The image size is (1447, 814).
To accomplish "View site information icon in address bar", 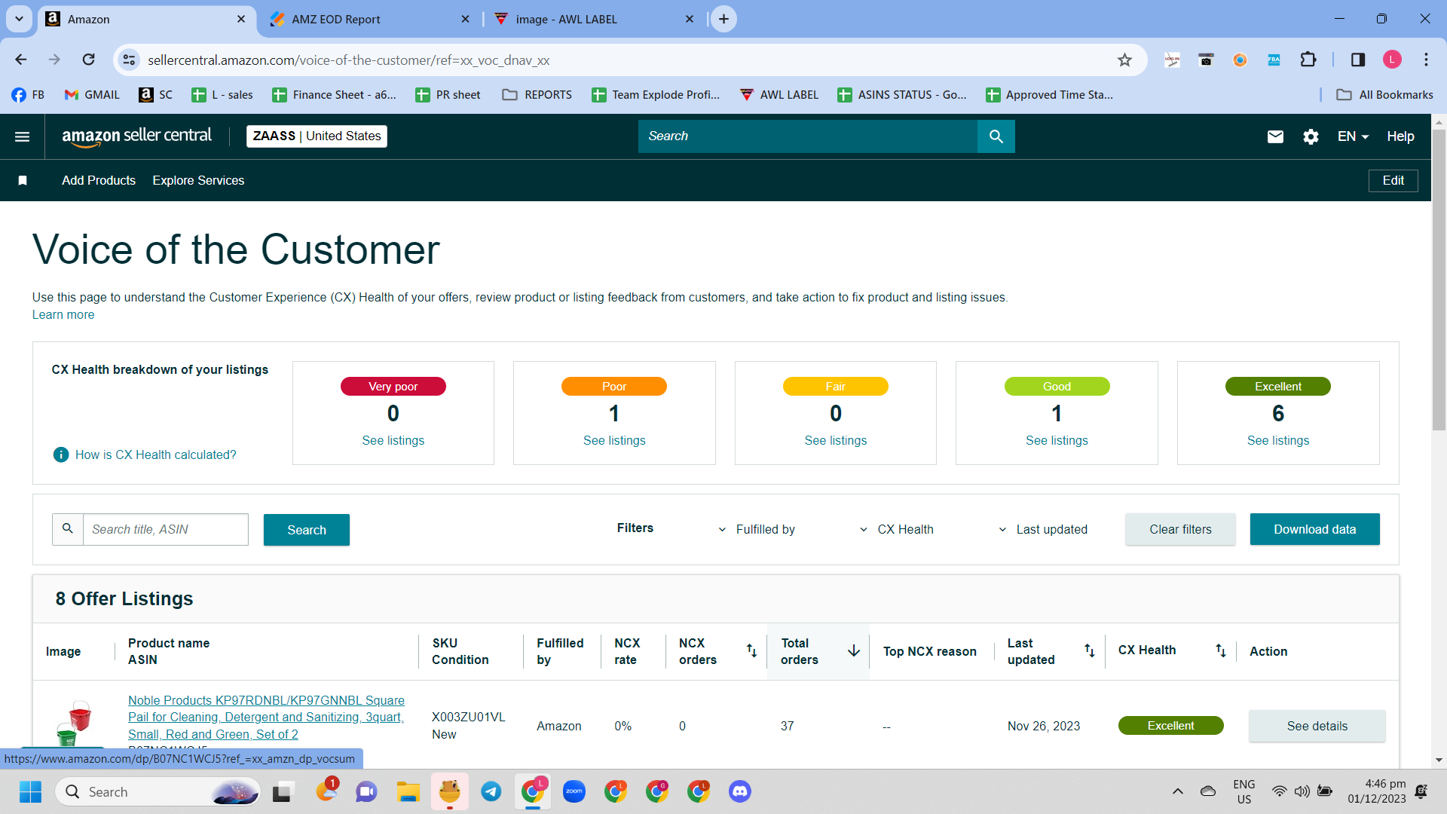I will pos(130,60).
